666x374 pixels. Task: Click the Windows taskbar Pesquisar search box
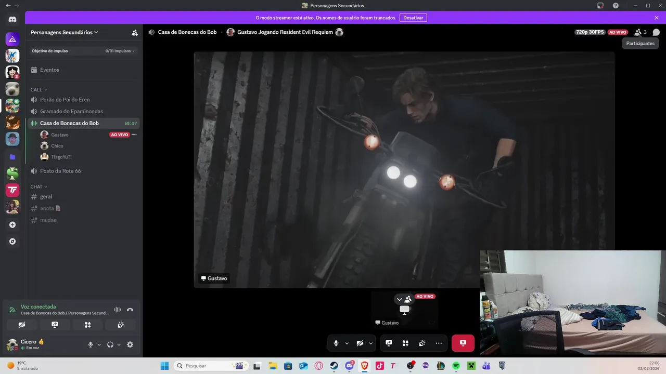pos(211,366)
